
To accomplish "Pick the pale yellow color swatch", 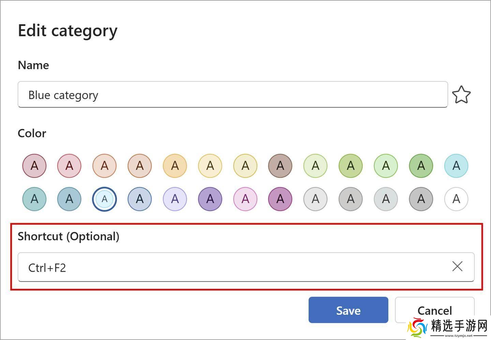I will click(210, 166).
